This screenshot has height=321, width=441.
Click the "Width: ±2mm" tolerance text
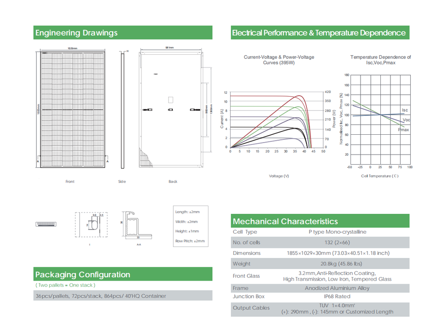pyautogui.click(x=187, y=222)
